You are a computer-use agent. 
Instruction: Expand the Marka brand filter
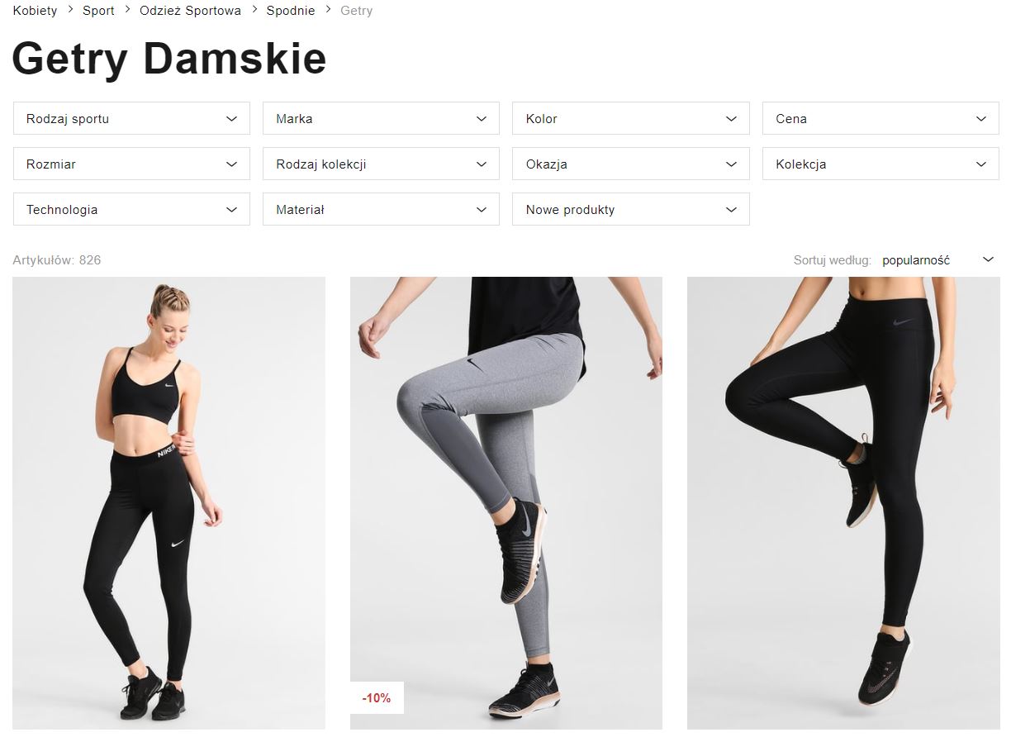pyautogui.click(x=381, y=118)
